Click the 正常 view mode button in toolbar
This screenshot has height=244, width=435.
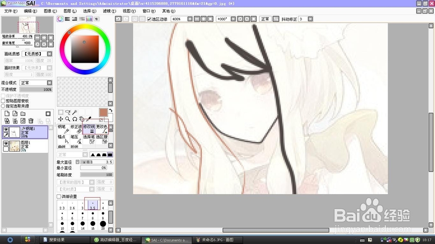(x=265, y=19)
